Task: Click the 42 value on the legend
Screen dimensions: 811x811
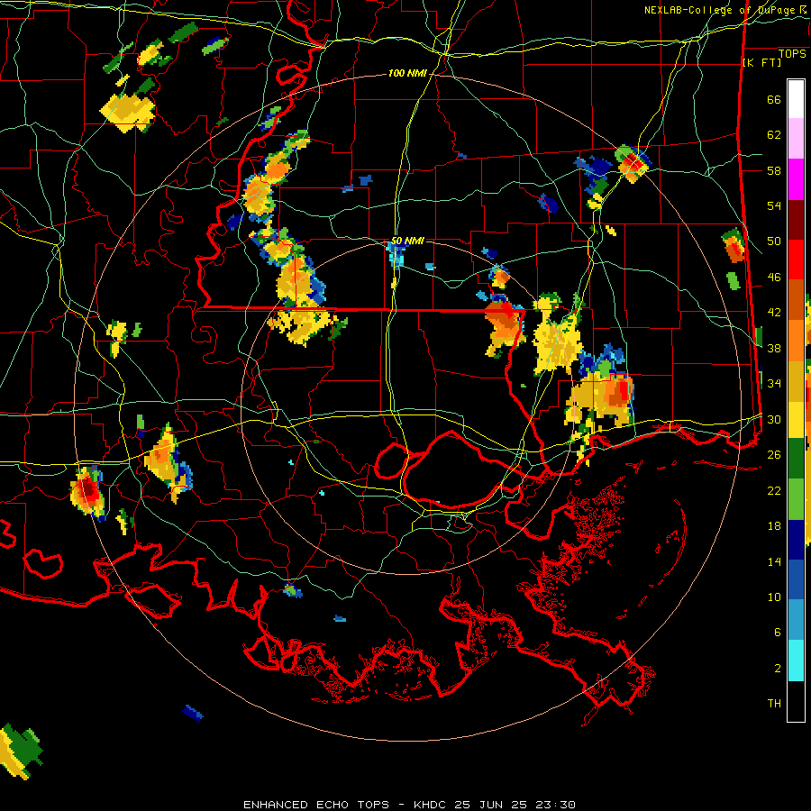Action: [774, 313]
